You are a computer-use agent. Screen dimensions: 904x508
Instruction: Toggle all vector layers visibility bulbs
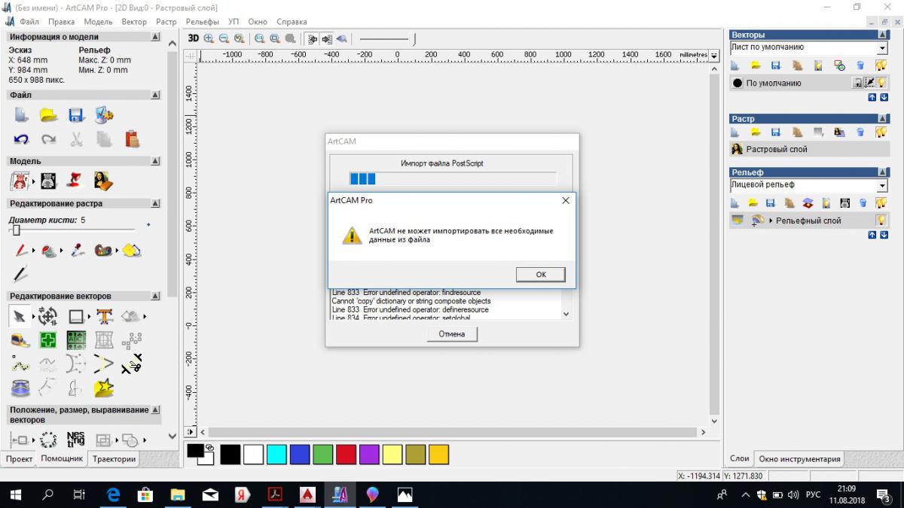[880, 66]
